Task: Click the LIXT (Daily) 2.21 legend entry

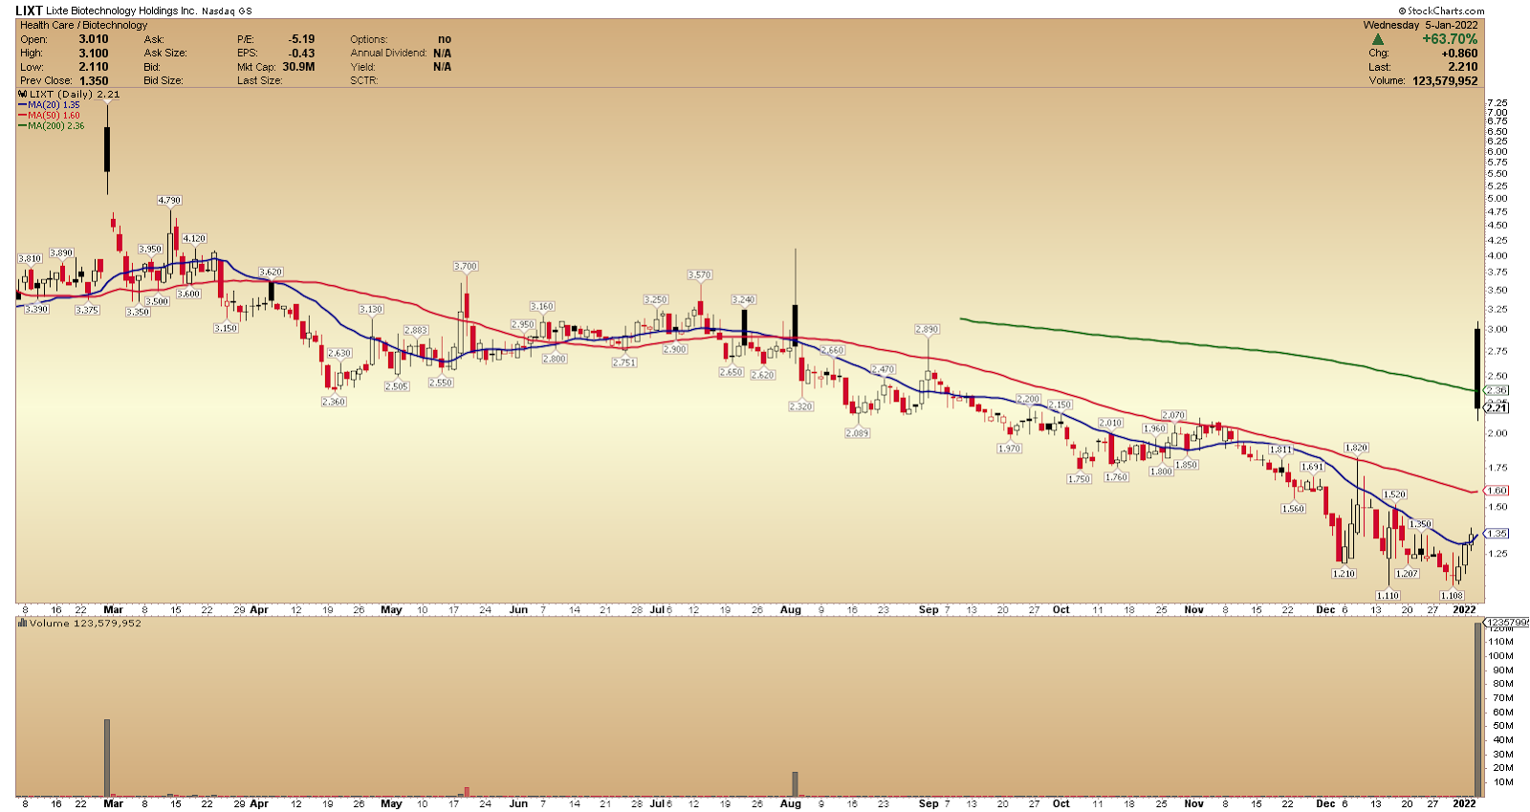Action: [x=75, y=95]
